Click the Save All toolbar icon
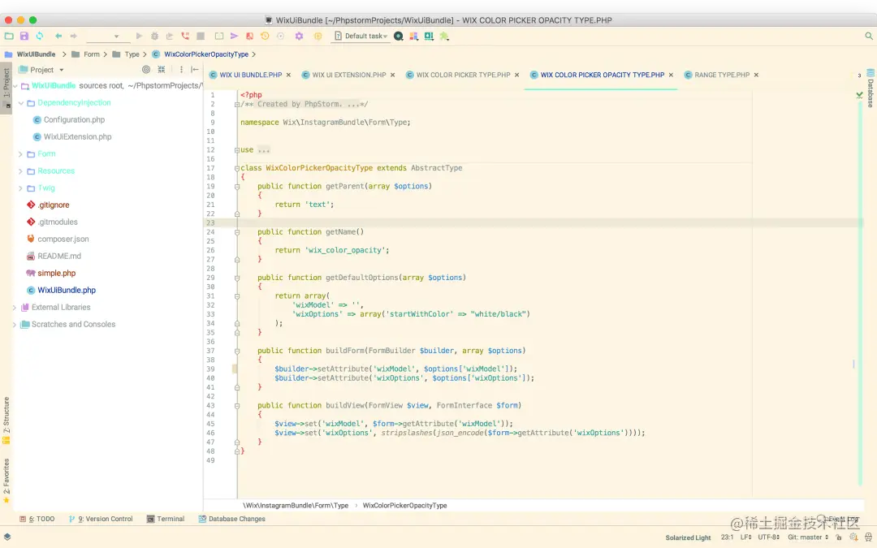The image size is (877, 548). [24, 36]
